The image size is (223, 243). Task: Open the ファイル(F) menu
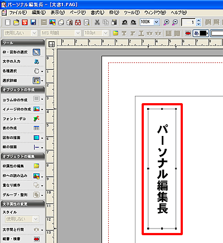(18, 12)
